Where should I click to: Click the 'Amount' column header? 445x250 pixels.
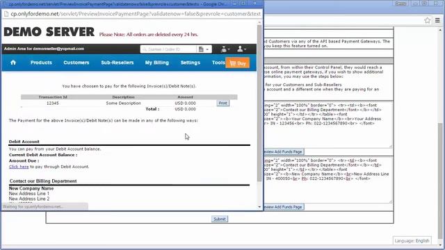[x=185, y=97]
